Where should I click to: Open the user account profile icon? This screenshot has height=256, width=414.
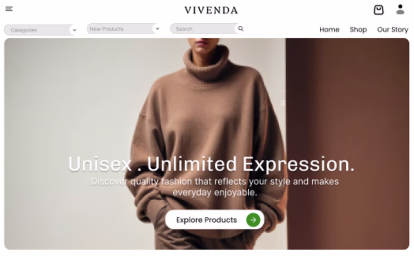pyautogui.click(x=400, y=9)
